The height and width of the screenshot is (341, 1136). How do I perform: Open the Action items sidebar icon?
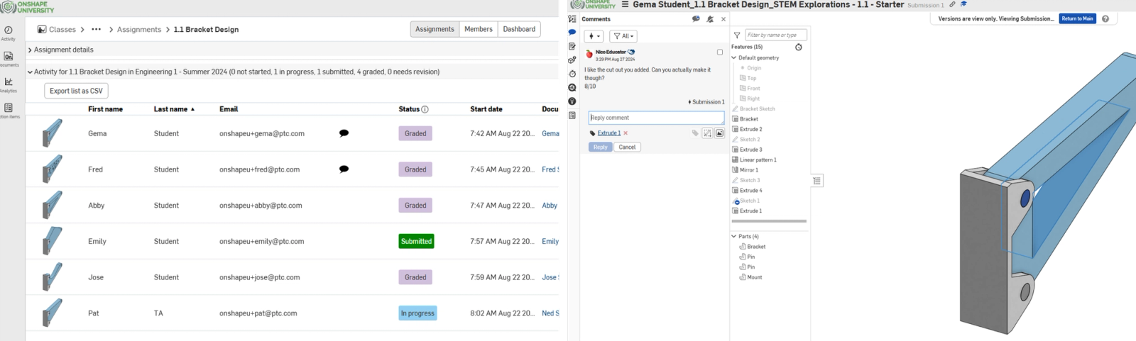9,108
